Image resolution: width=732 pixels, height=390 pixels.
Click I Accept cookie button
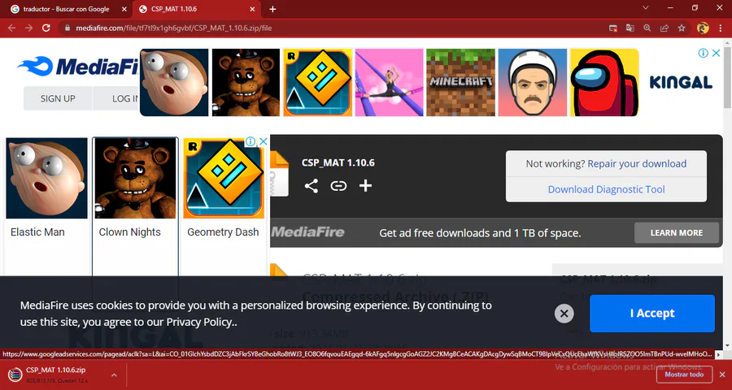point(652,313)
